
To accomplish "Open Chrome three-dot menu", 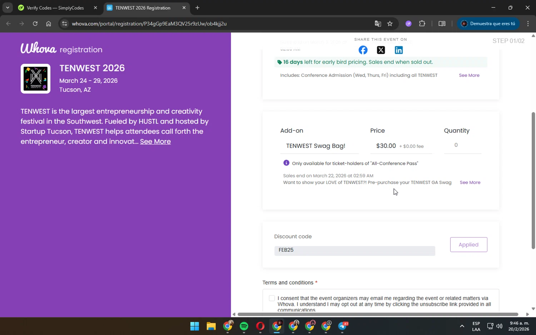I will click(x=528, y=24).
